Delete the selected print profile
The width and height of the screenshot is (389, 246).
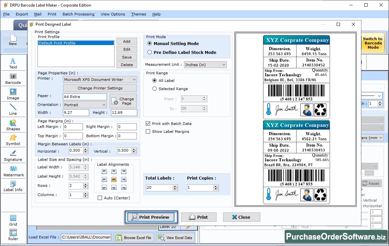coord(127,65)
